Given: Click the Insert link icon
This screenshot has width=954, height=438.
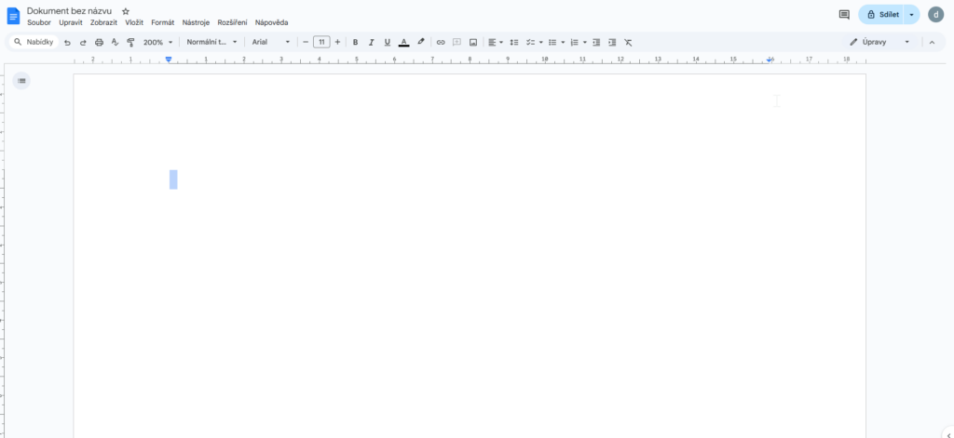Looking at the screenshot, I should (x=441, y=42).
